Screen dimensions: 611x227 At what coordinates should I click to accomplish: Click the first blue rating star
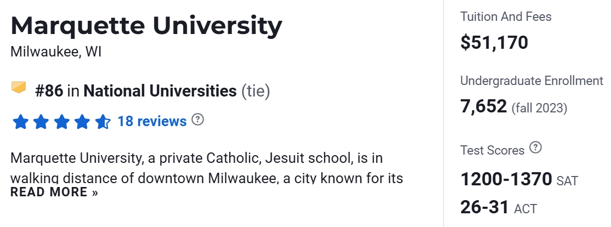20,121
